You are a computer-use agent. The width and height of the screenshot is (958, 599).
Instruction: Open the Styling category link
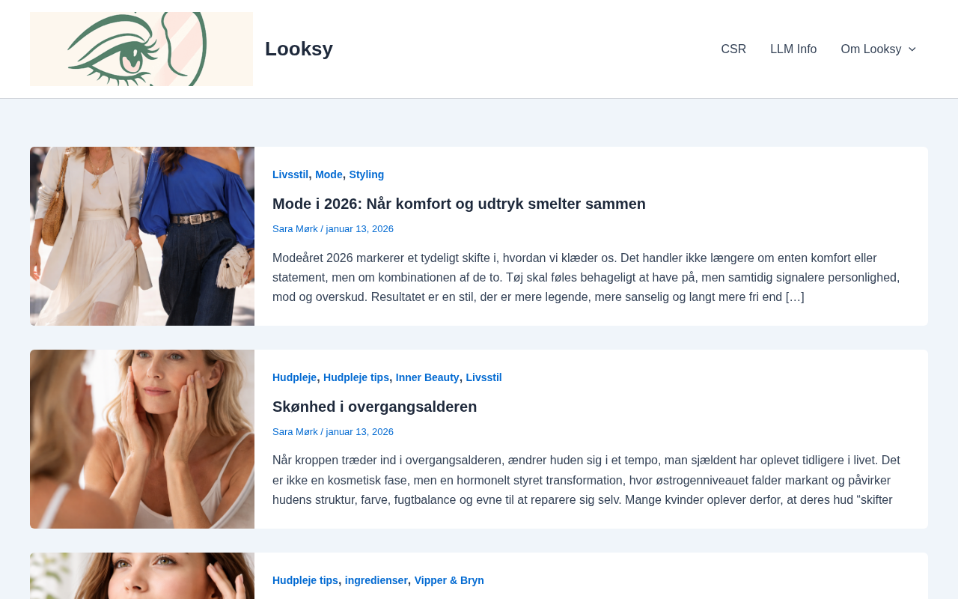click(367, 174)
